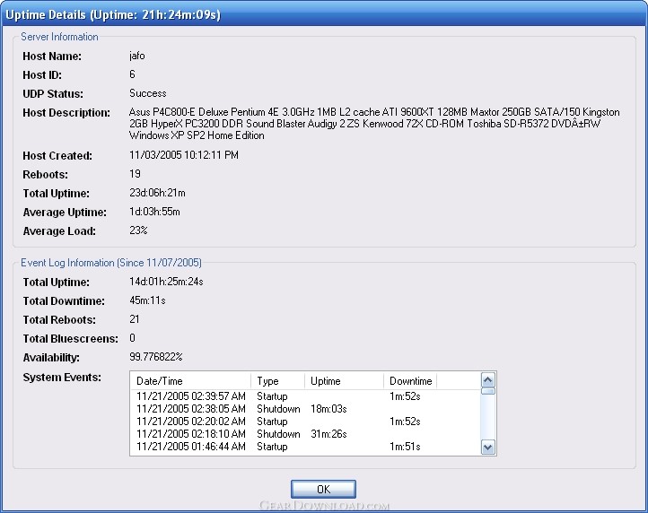Click the Server Information group label
This screenshot has width=648, height=513.
click(x=59, y=37)
